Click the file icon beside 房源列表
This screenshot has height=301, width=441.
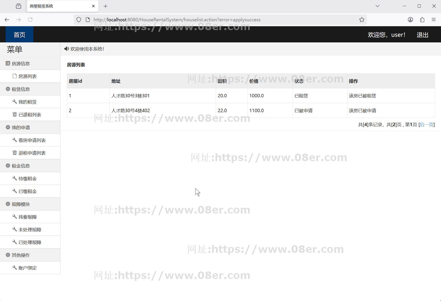point(15,76)
